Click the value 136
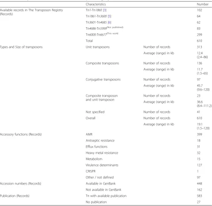Image resolution: width=212 pixels, height=206 pixels. click(x=200, y=63)
